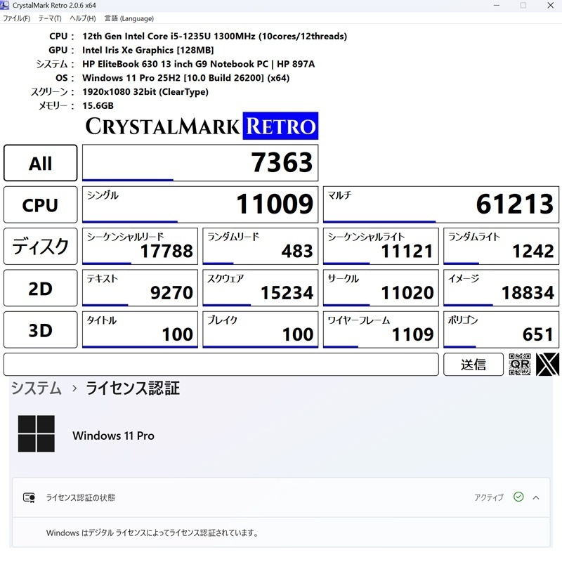Share result via the X logo icon

pyautogui.click(x=547, y=364)
